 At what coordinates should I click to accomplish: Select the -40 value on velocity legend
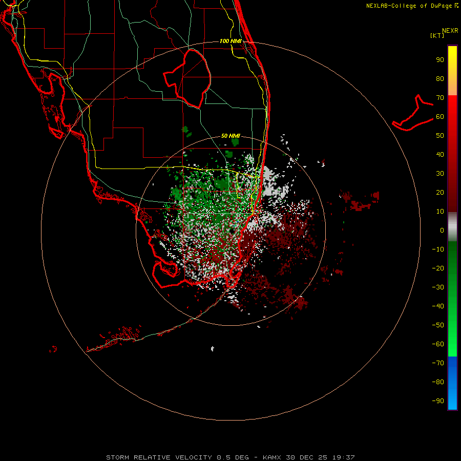tap(438, 306)
